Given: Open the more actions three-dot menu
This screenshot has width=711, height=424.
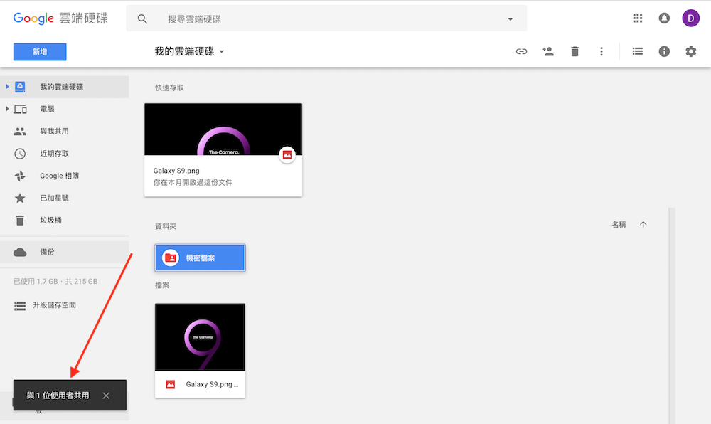Looking at the screenshot, I should (602, 51).
